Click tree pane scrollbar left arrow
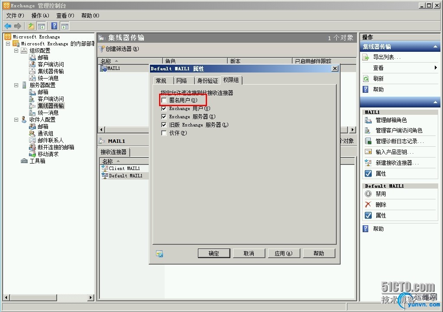This screenshot has width=443, height=312. coord(6,297)
